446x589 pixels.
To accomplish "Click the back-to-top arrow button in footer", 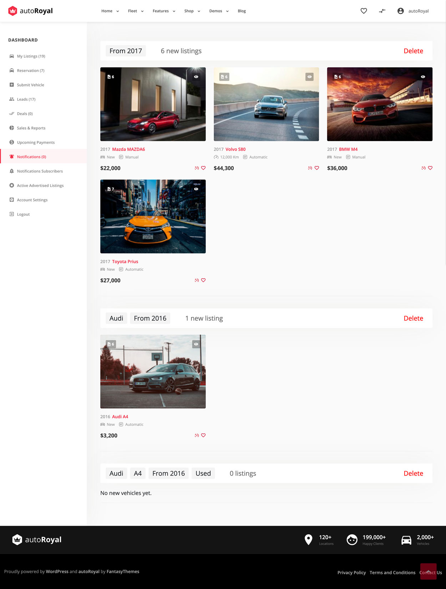I will coord(428,571).
